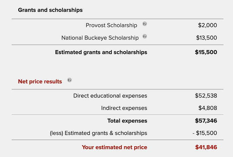Click the $4,808 indirect expenses amount
This screenshot has width=233, height=157.
pyautogui.click(x=207, y=108)
